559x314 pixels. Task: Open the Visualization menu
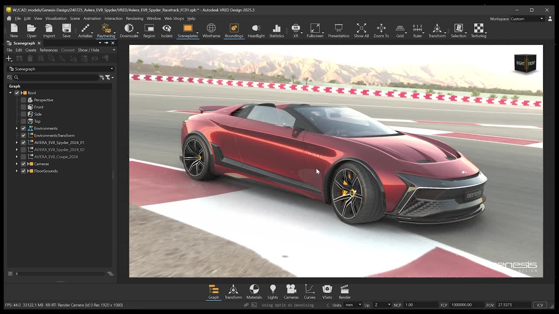(x=55, y=18)
